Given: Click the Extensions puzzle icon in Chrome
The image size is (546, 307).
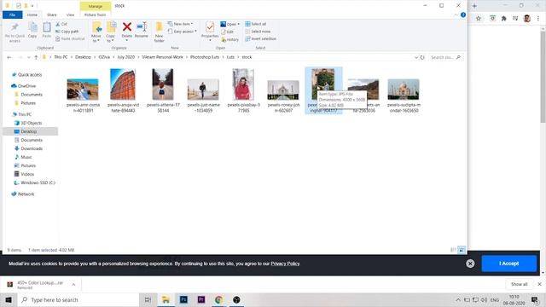Looking at the screenshot, I should point(503,19).
